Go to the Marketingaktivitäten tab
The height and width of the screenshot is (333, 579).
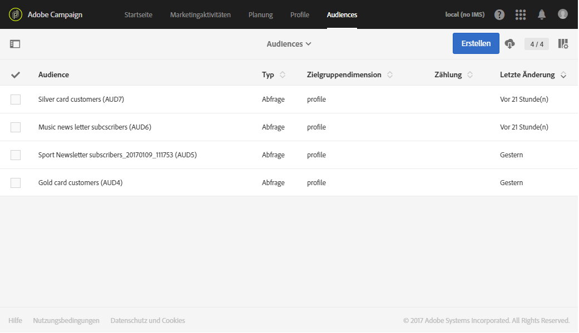[x=200, y=14]
